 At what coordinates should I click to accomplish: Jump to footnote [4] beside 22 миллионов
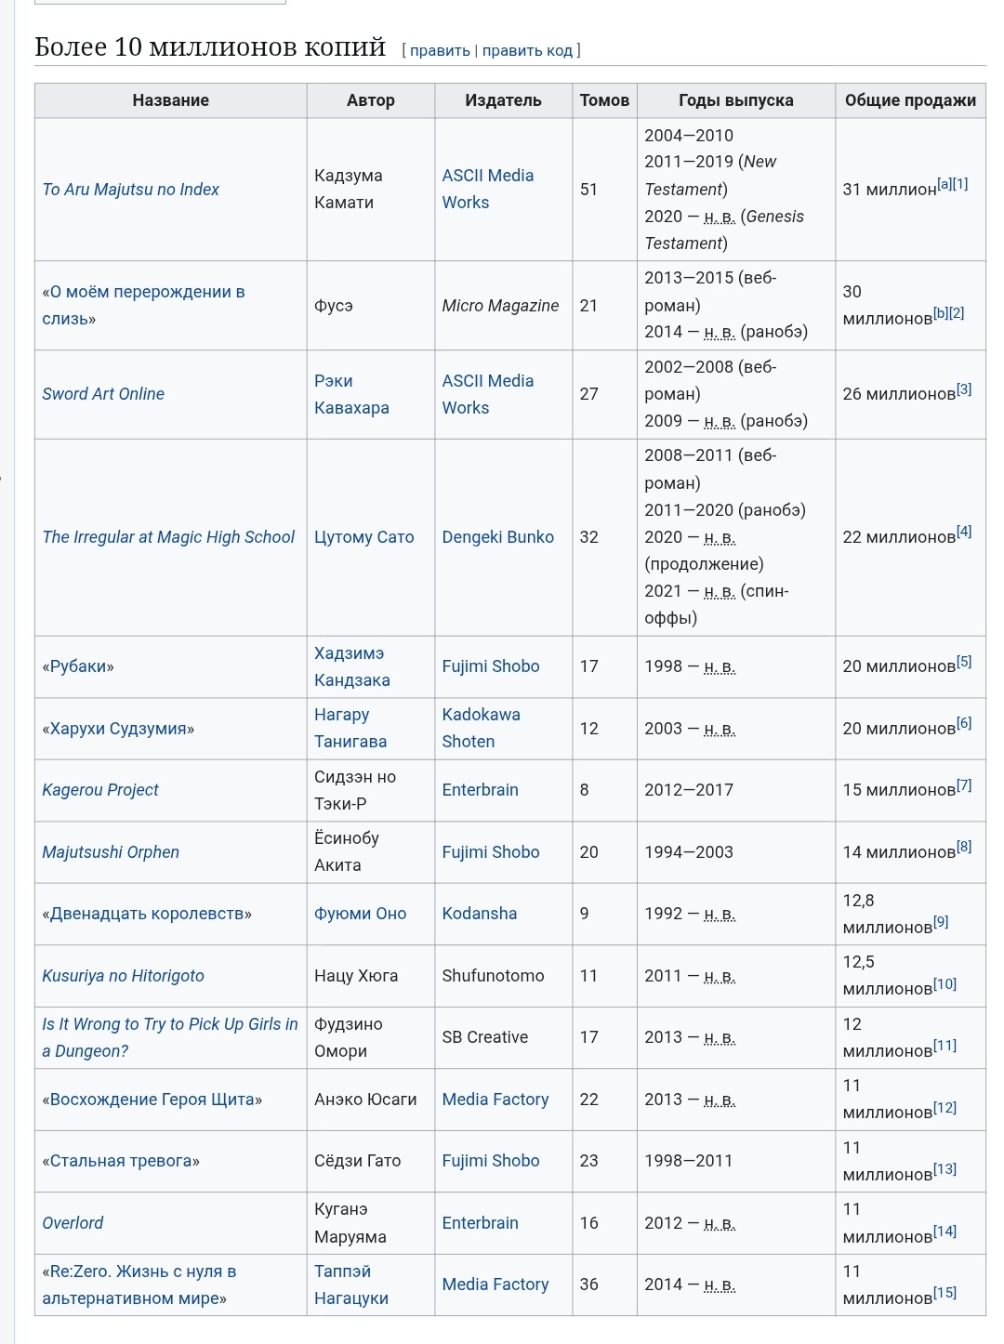[964, 532]
